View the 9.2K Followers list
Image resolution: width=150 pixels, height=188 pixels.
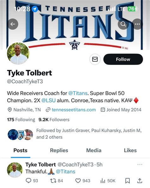click(54, 120)
